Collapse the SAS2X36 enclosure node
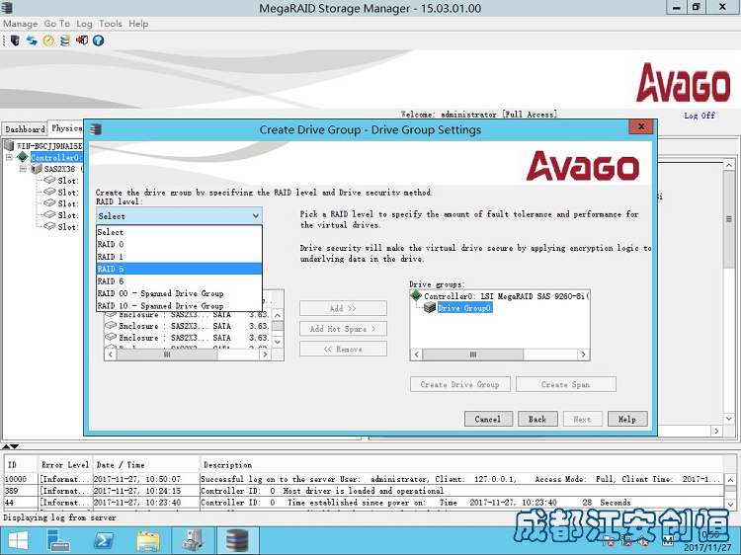The height and width of the screenshot is (555, 741). 23,169
